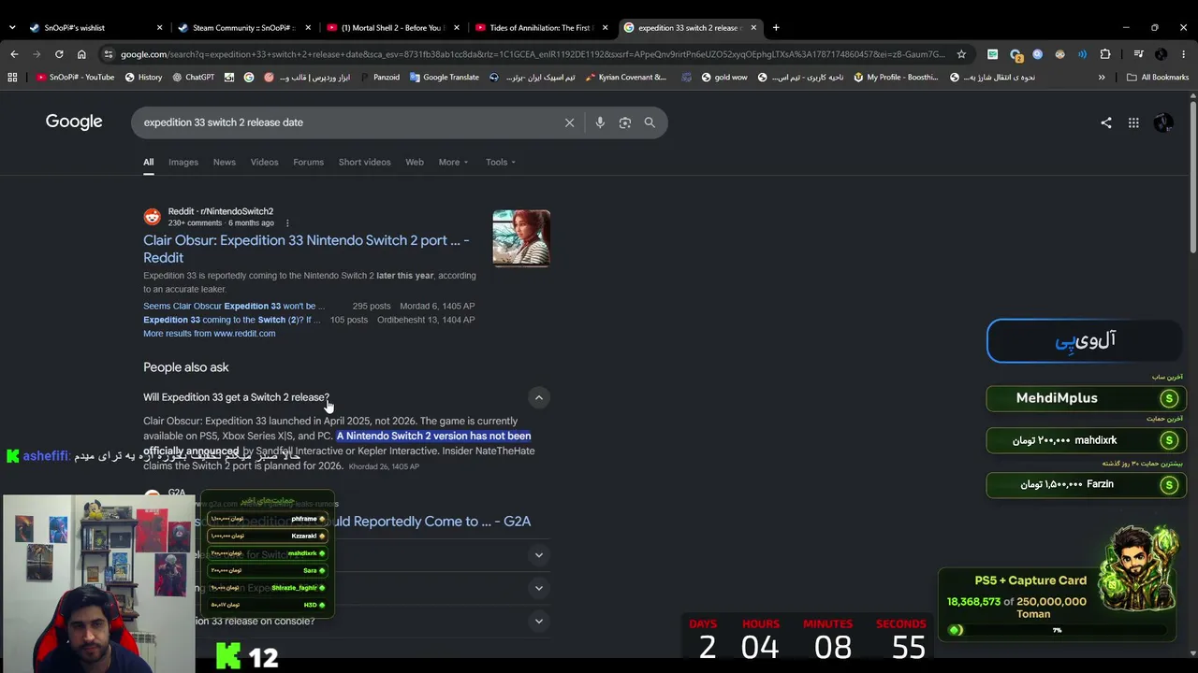Image resolution: width=1198 pixels, height=673 pixels.
Task: Open the tab search dropdown arrow
Action: (x=11, y=28)
